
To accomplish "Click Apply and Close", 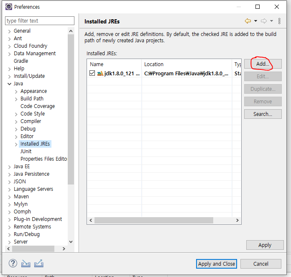I will 217,264.
